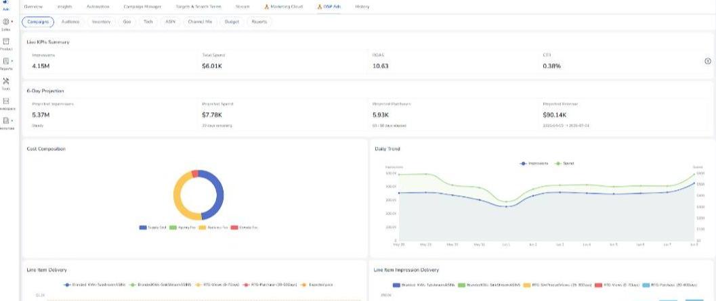The height and width of the screenshot is (301, 716).
Task: Open the Workspace sidebar icon
Action: (6, 101)
